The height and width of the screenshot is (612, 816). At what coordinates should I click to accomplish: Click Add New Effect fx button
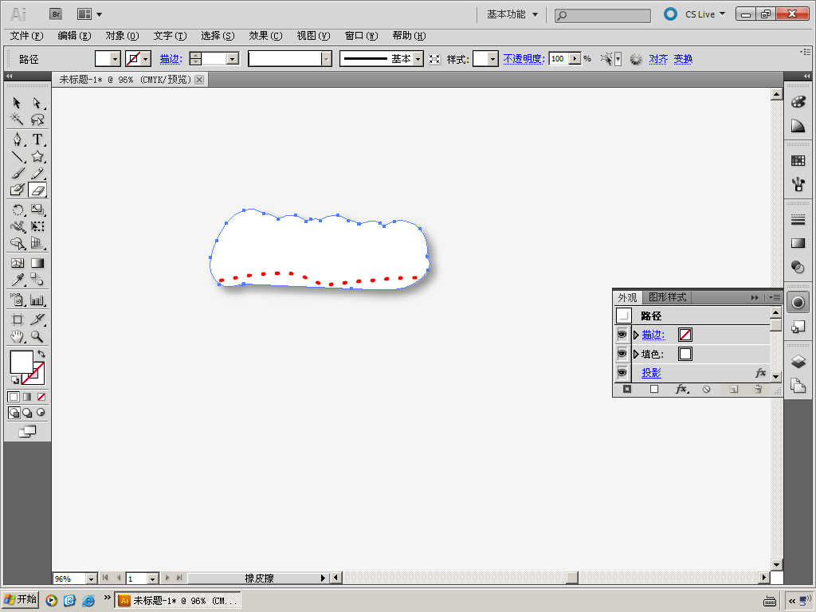pos(681,389)
